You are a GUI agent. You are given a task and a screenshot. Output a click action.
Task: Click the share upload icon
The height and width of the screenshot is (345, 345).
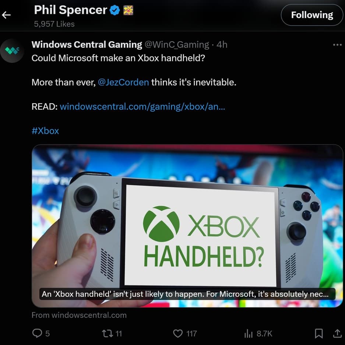(x=337, y=333)
